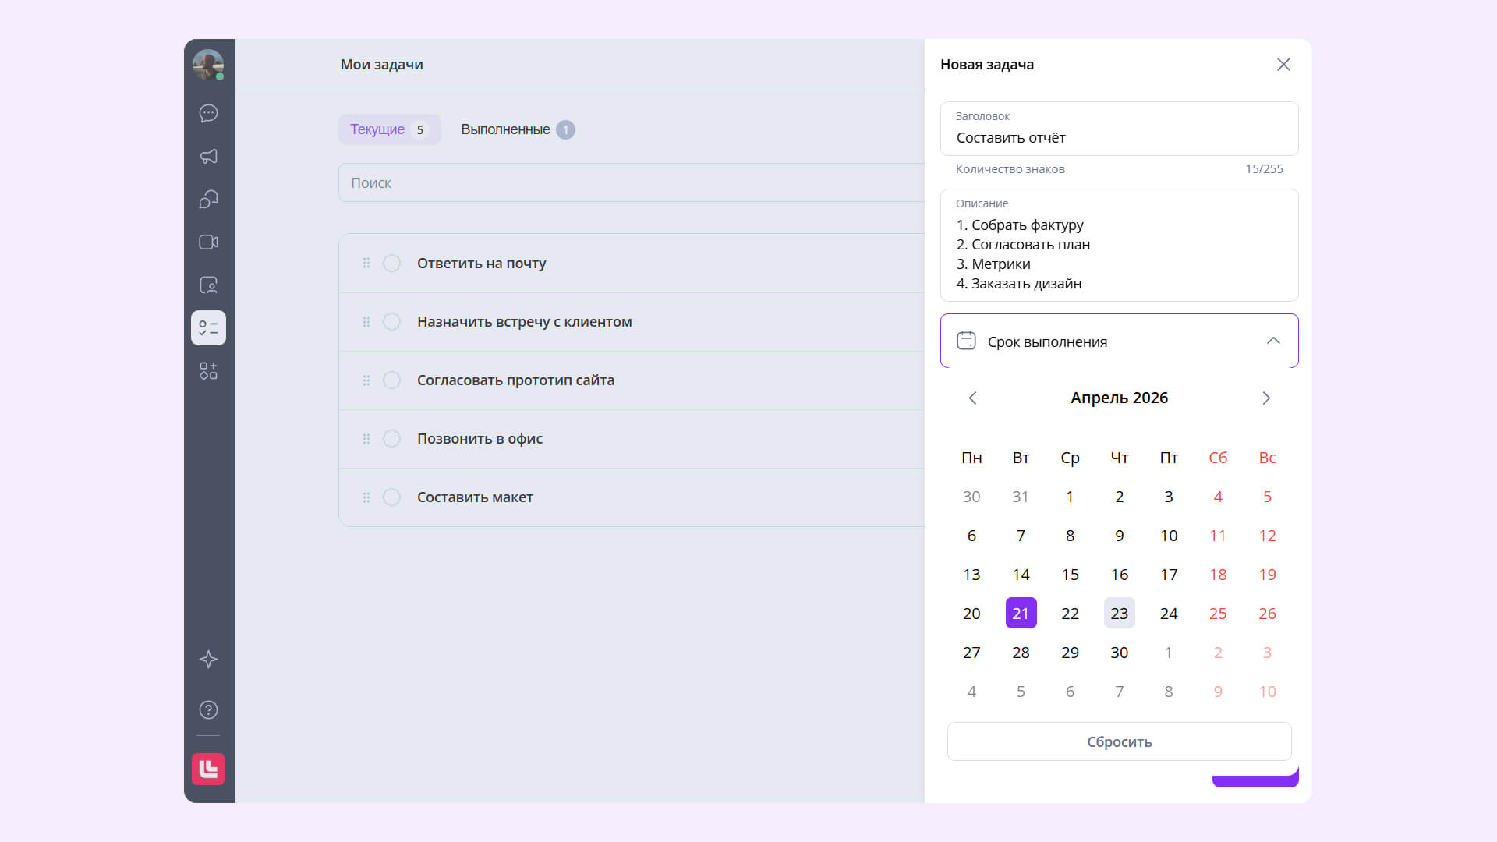Image resolution: width=1497 pixels, height=842 pixels.
Task: Go to previous month in calendar
Action: (x=972, y=398)
